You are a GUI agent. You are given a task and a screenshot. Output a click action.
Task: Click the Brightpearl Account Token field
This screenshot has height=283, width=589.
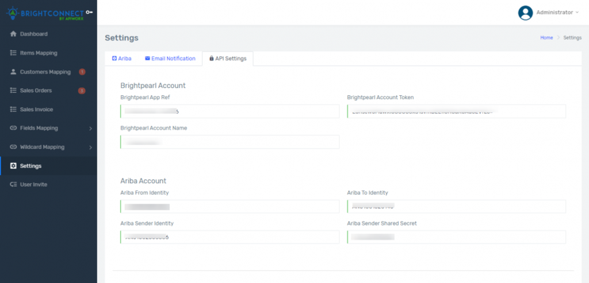(x=456, y=111)
